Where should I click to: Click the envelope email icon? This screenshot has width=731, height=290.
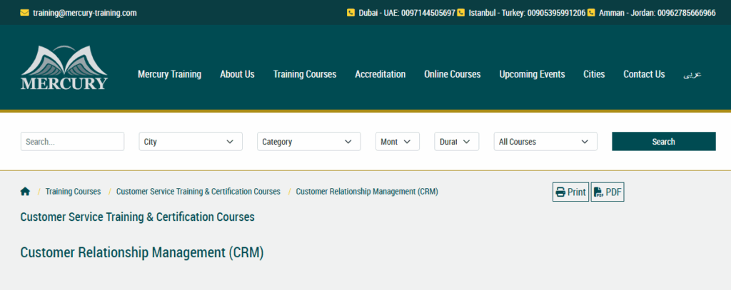(25, 13)
